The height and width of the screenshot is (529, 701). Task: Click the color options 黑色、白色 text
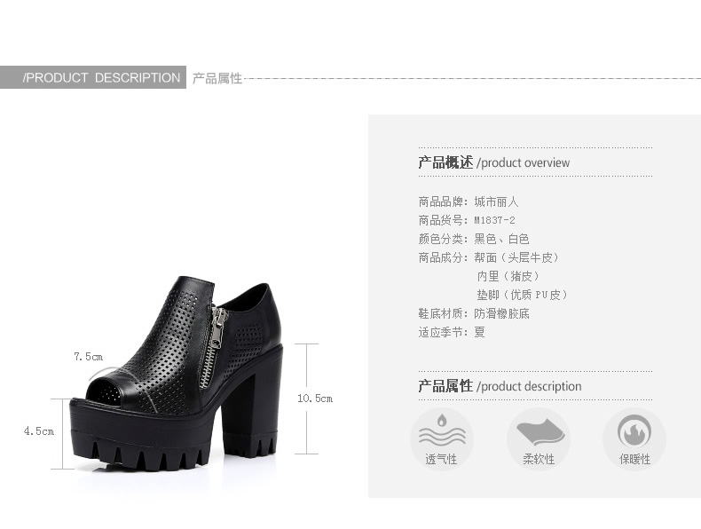501,240
